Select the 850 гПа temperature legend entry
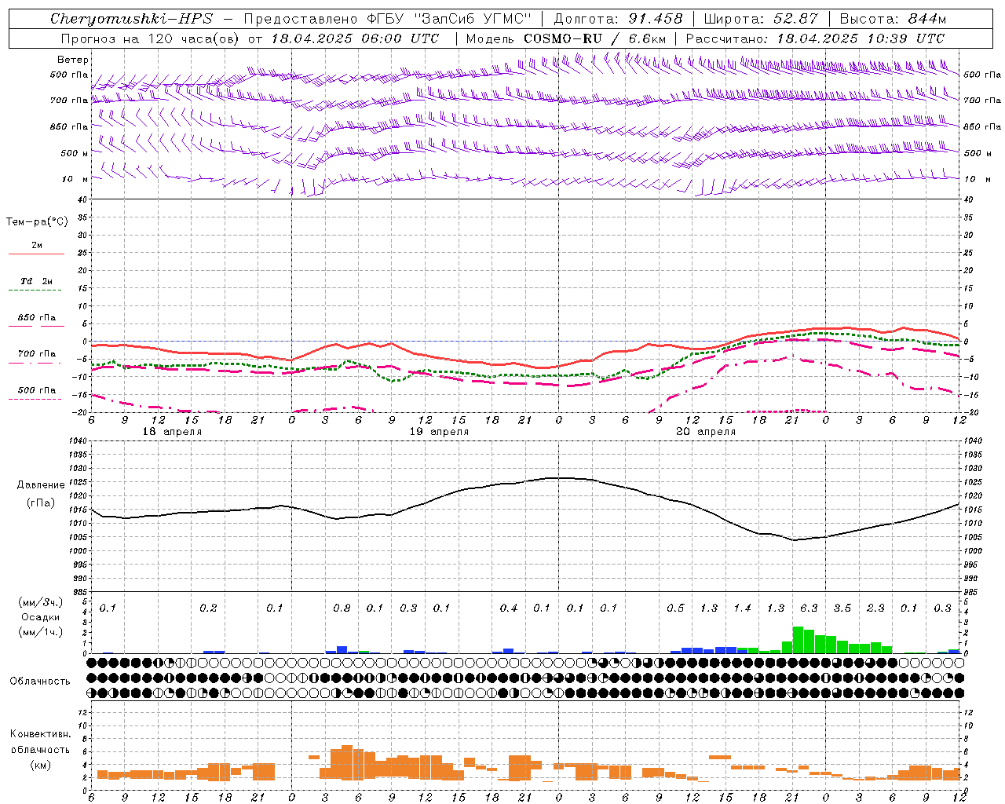Viewport: 1005px width, 804px height. pyautogui.click(x=36, y=318)
